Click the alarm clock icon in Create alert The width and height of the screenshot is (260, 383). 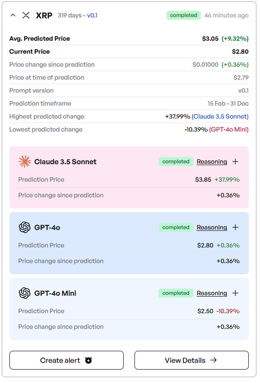pos(88,360)
